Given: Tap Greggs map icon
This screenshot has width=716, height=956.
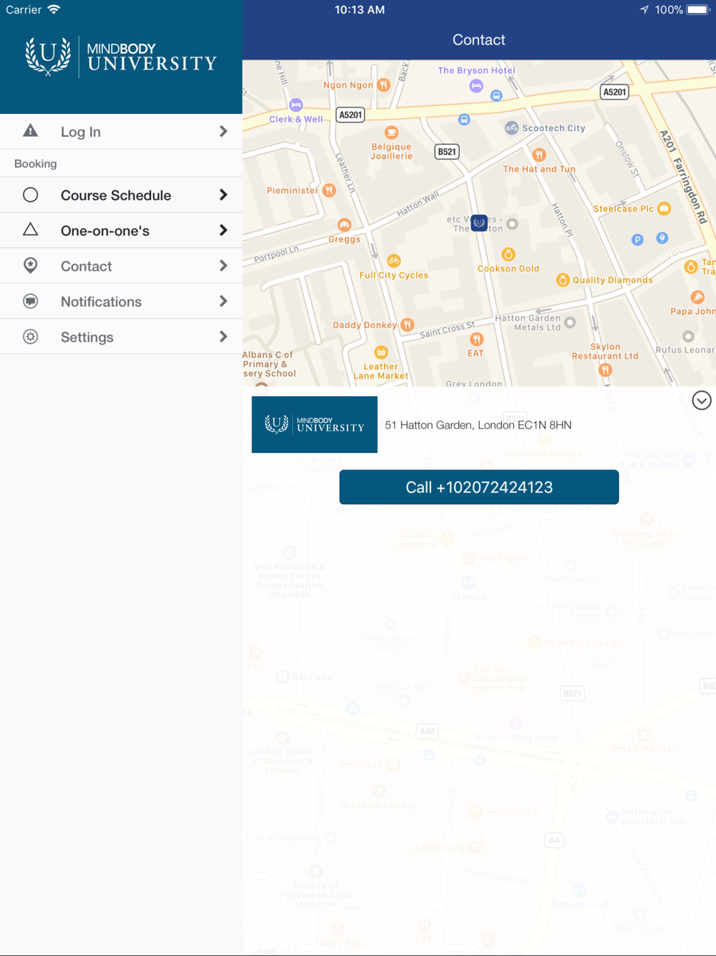Looking at the screenshot, I should coord(344,225).
